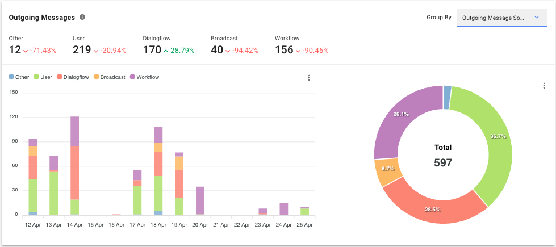Toggle the Workflow legend entry
Image resolution: width=556 pixels, height=247 pixels.
144,77
